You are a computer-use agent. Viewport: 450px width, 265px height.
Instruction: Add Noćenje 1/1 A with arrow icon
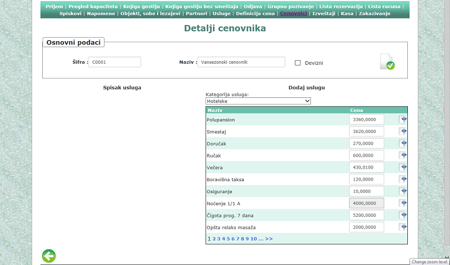point(403,203)
